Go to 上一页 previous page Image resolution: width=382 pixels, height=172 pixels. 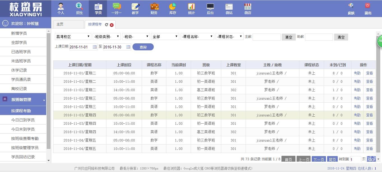(x=304, y=159)
